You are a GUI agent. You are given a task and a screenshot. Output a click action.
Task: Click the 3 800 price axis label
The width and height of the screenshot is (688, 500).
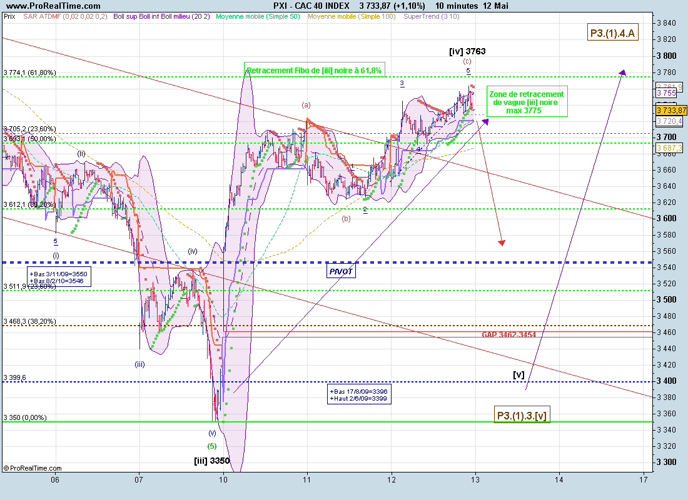pos(667,56)
